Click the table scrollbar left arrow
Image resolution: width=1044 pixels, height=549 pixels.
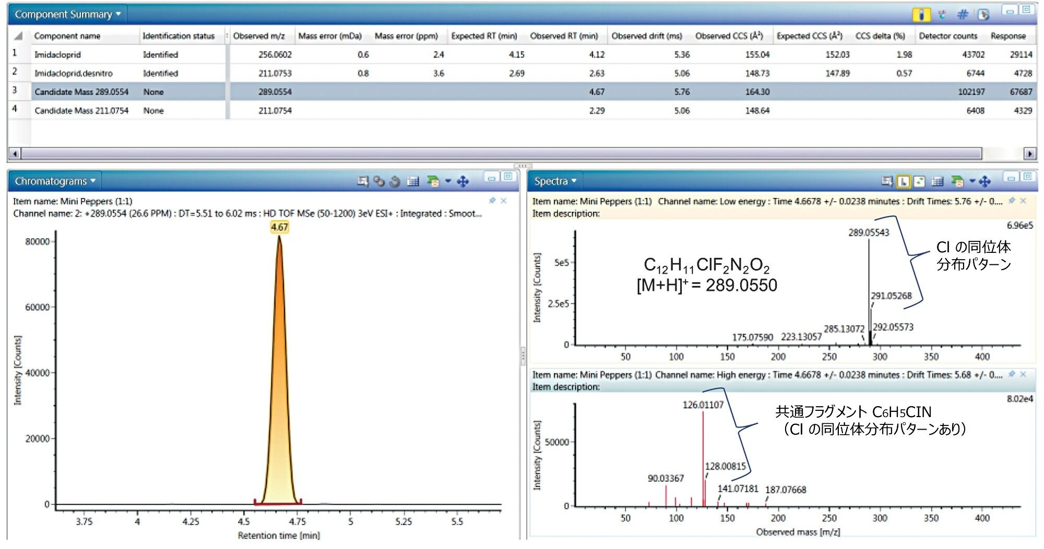click(15, 154)
